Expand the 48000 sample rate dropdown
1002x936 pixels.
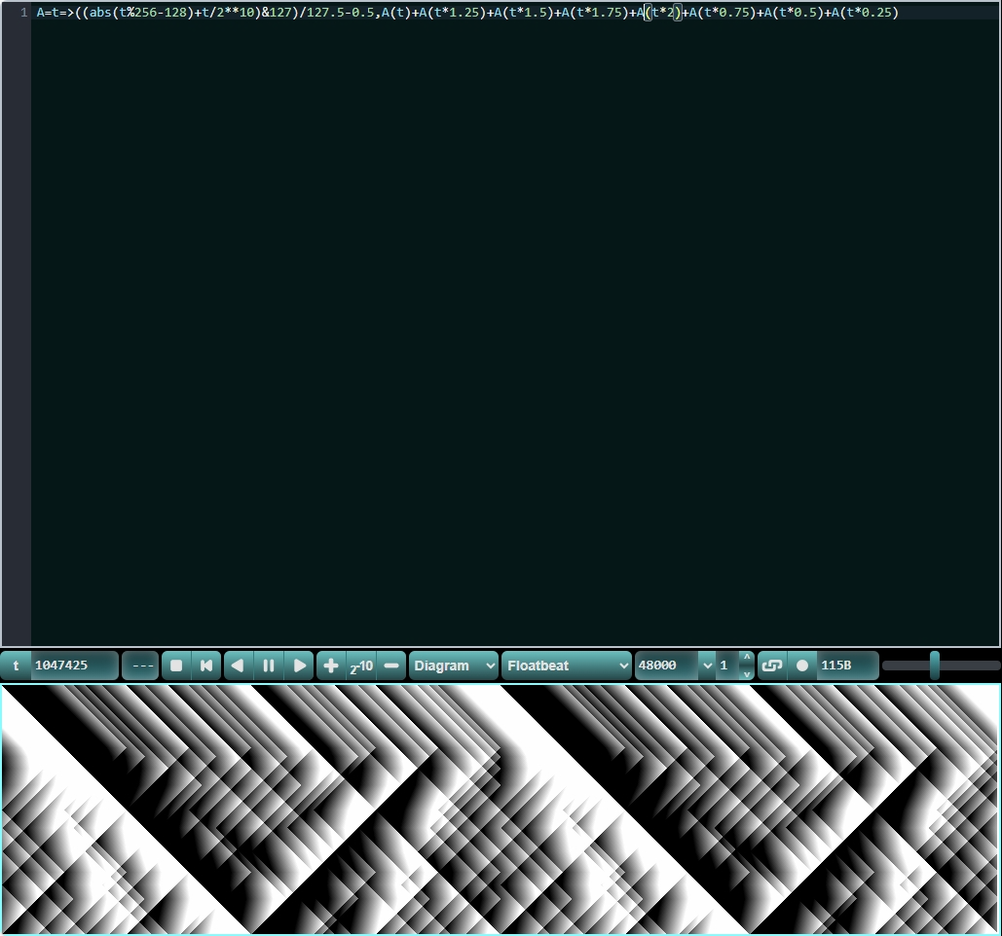click(x=708, y=666)
